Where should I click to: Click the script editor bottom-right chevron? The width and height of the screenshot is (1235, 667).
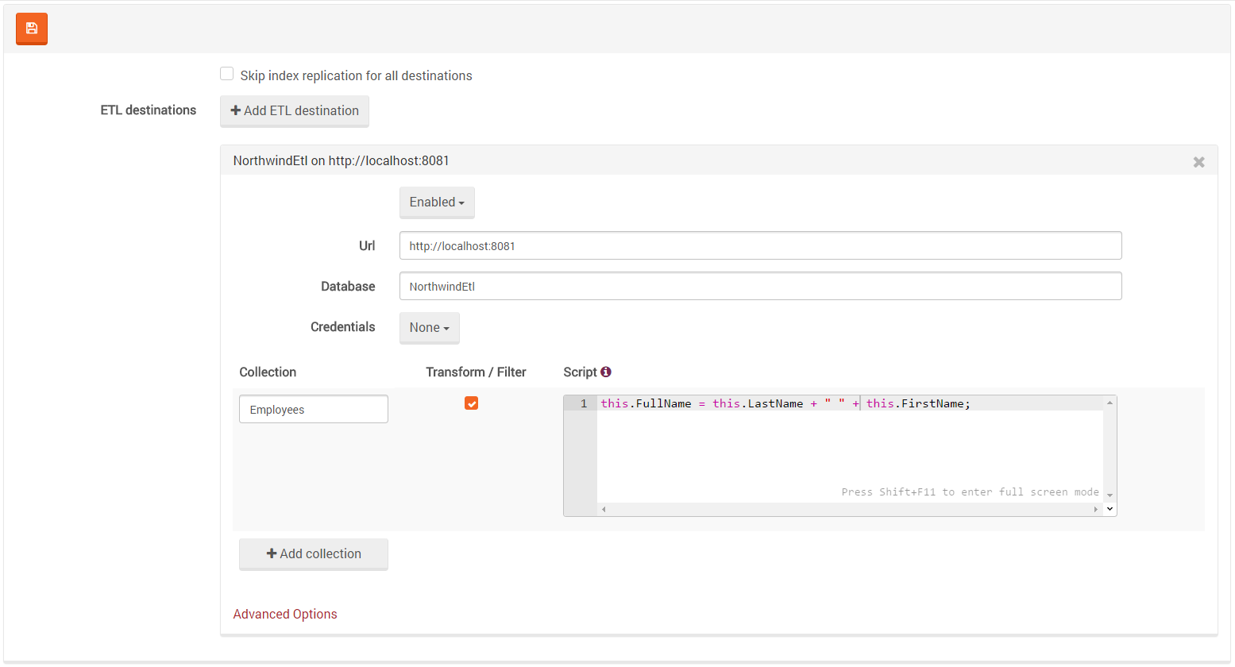click(1110, 509)
